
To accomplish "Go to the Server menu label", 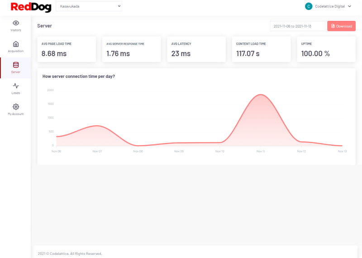I will tap(16, 72).
